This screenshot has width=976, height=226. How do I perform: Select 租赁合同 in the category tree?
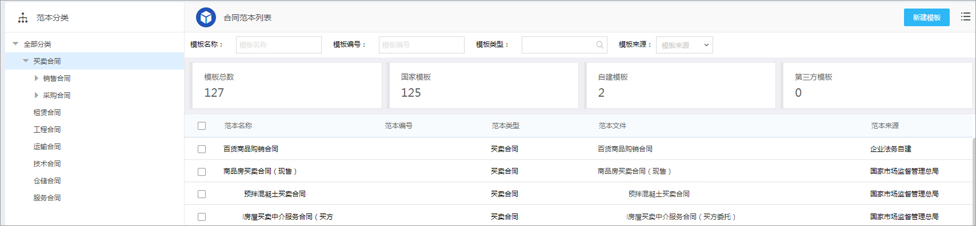click(47, 113)
